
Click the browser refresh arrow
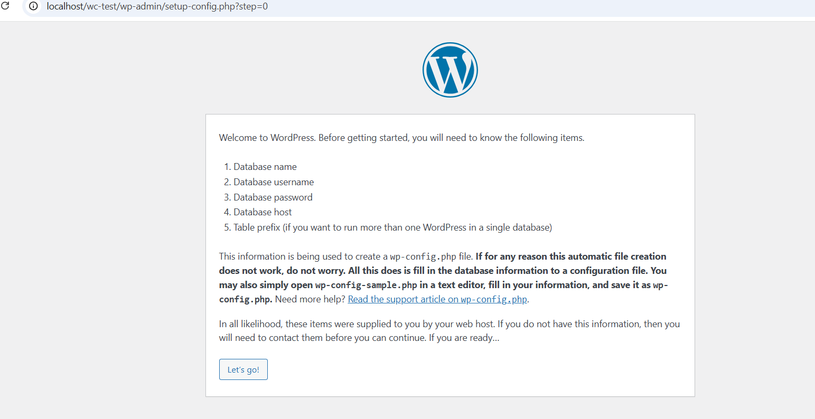[7, 7]
